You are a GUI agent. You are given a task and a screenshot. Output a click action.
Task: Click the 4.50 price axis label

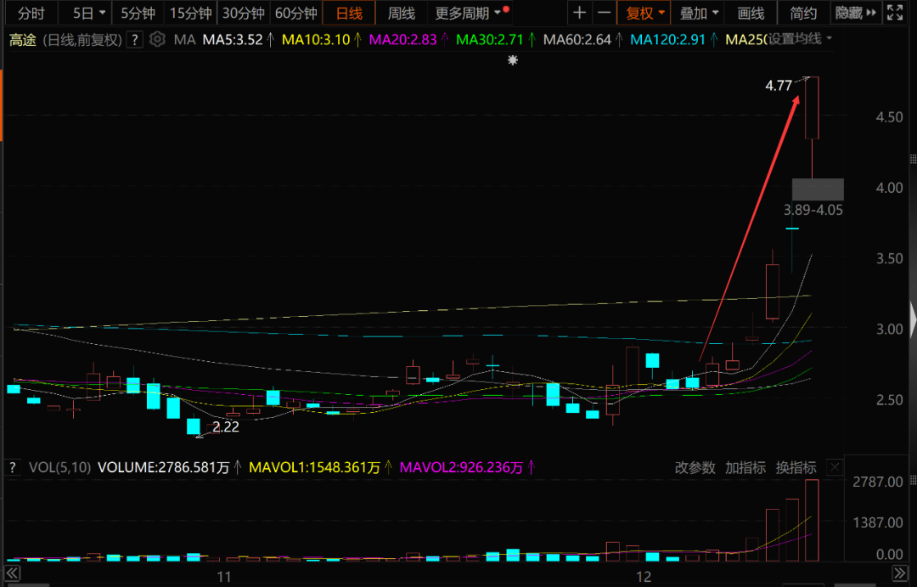[889, 117]
